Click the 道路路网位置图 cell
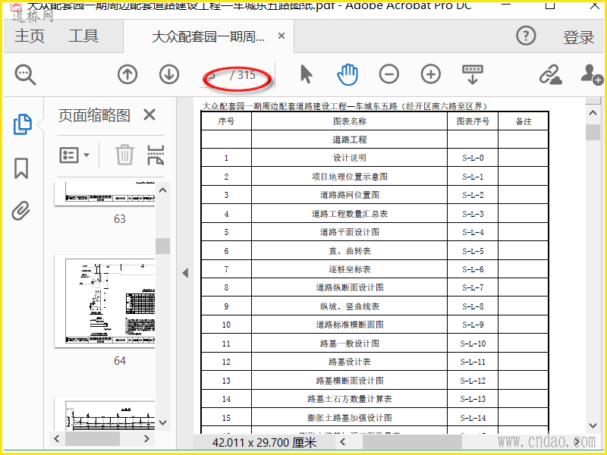This screenshot has width=607, height=455. tap(350, 195)
